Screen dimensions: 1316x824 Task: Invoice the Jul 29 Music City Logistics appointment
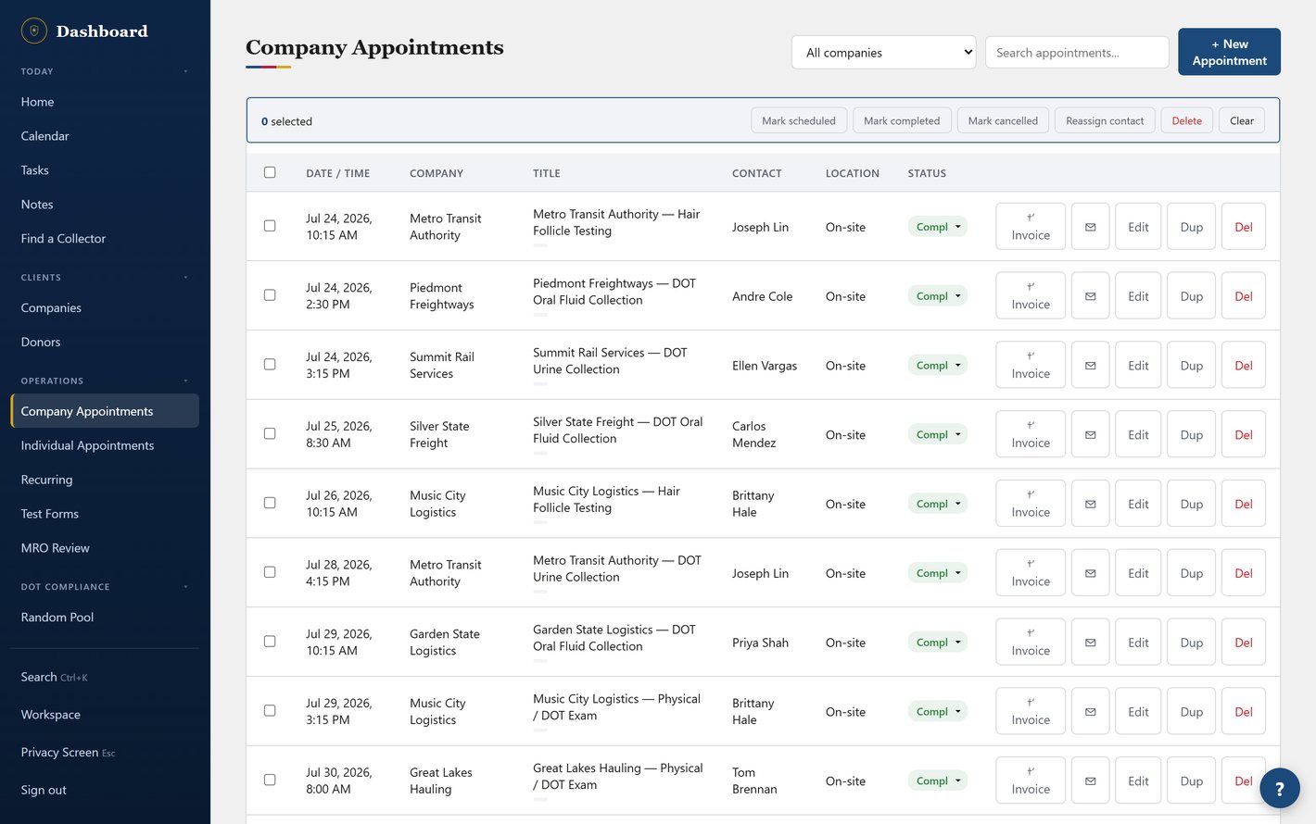1031,711
